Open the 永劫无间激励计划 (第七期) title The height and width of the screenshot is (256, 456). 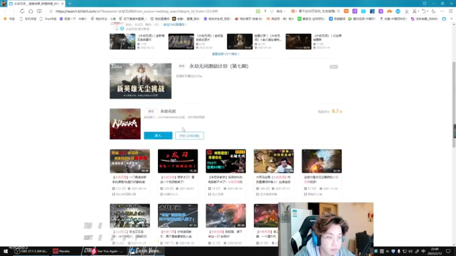pos(219,66)
